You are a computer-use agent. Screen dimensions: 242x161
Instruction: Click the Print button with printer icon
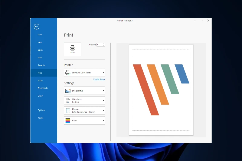[73, 49]
